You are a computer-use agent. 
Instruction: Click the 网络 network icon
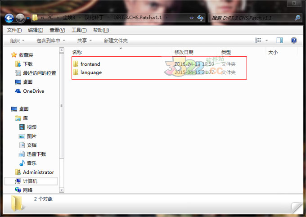coord(18,190)
